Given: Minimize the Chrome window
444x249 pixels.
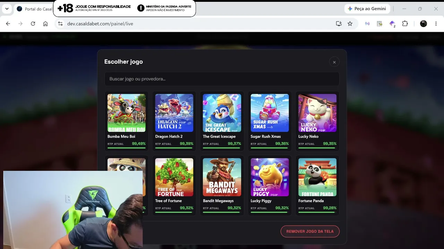Looking at the screenshot, I should [404, 9].
